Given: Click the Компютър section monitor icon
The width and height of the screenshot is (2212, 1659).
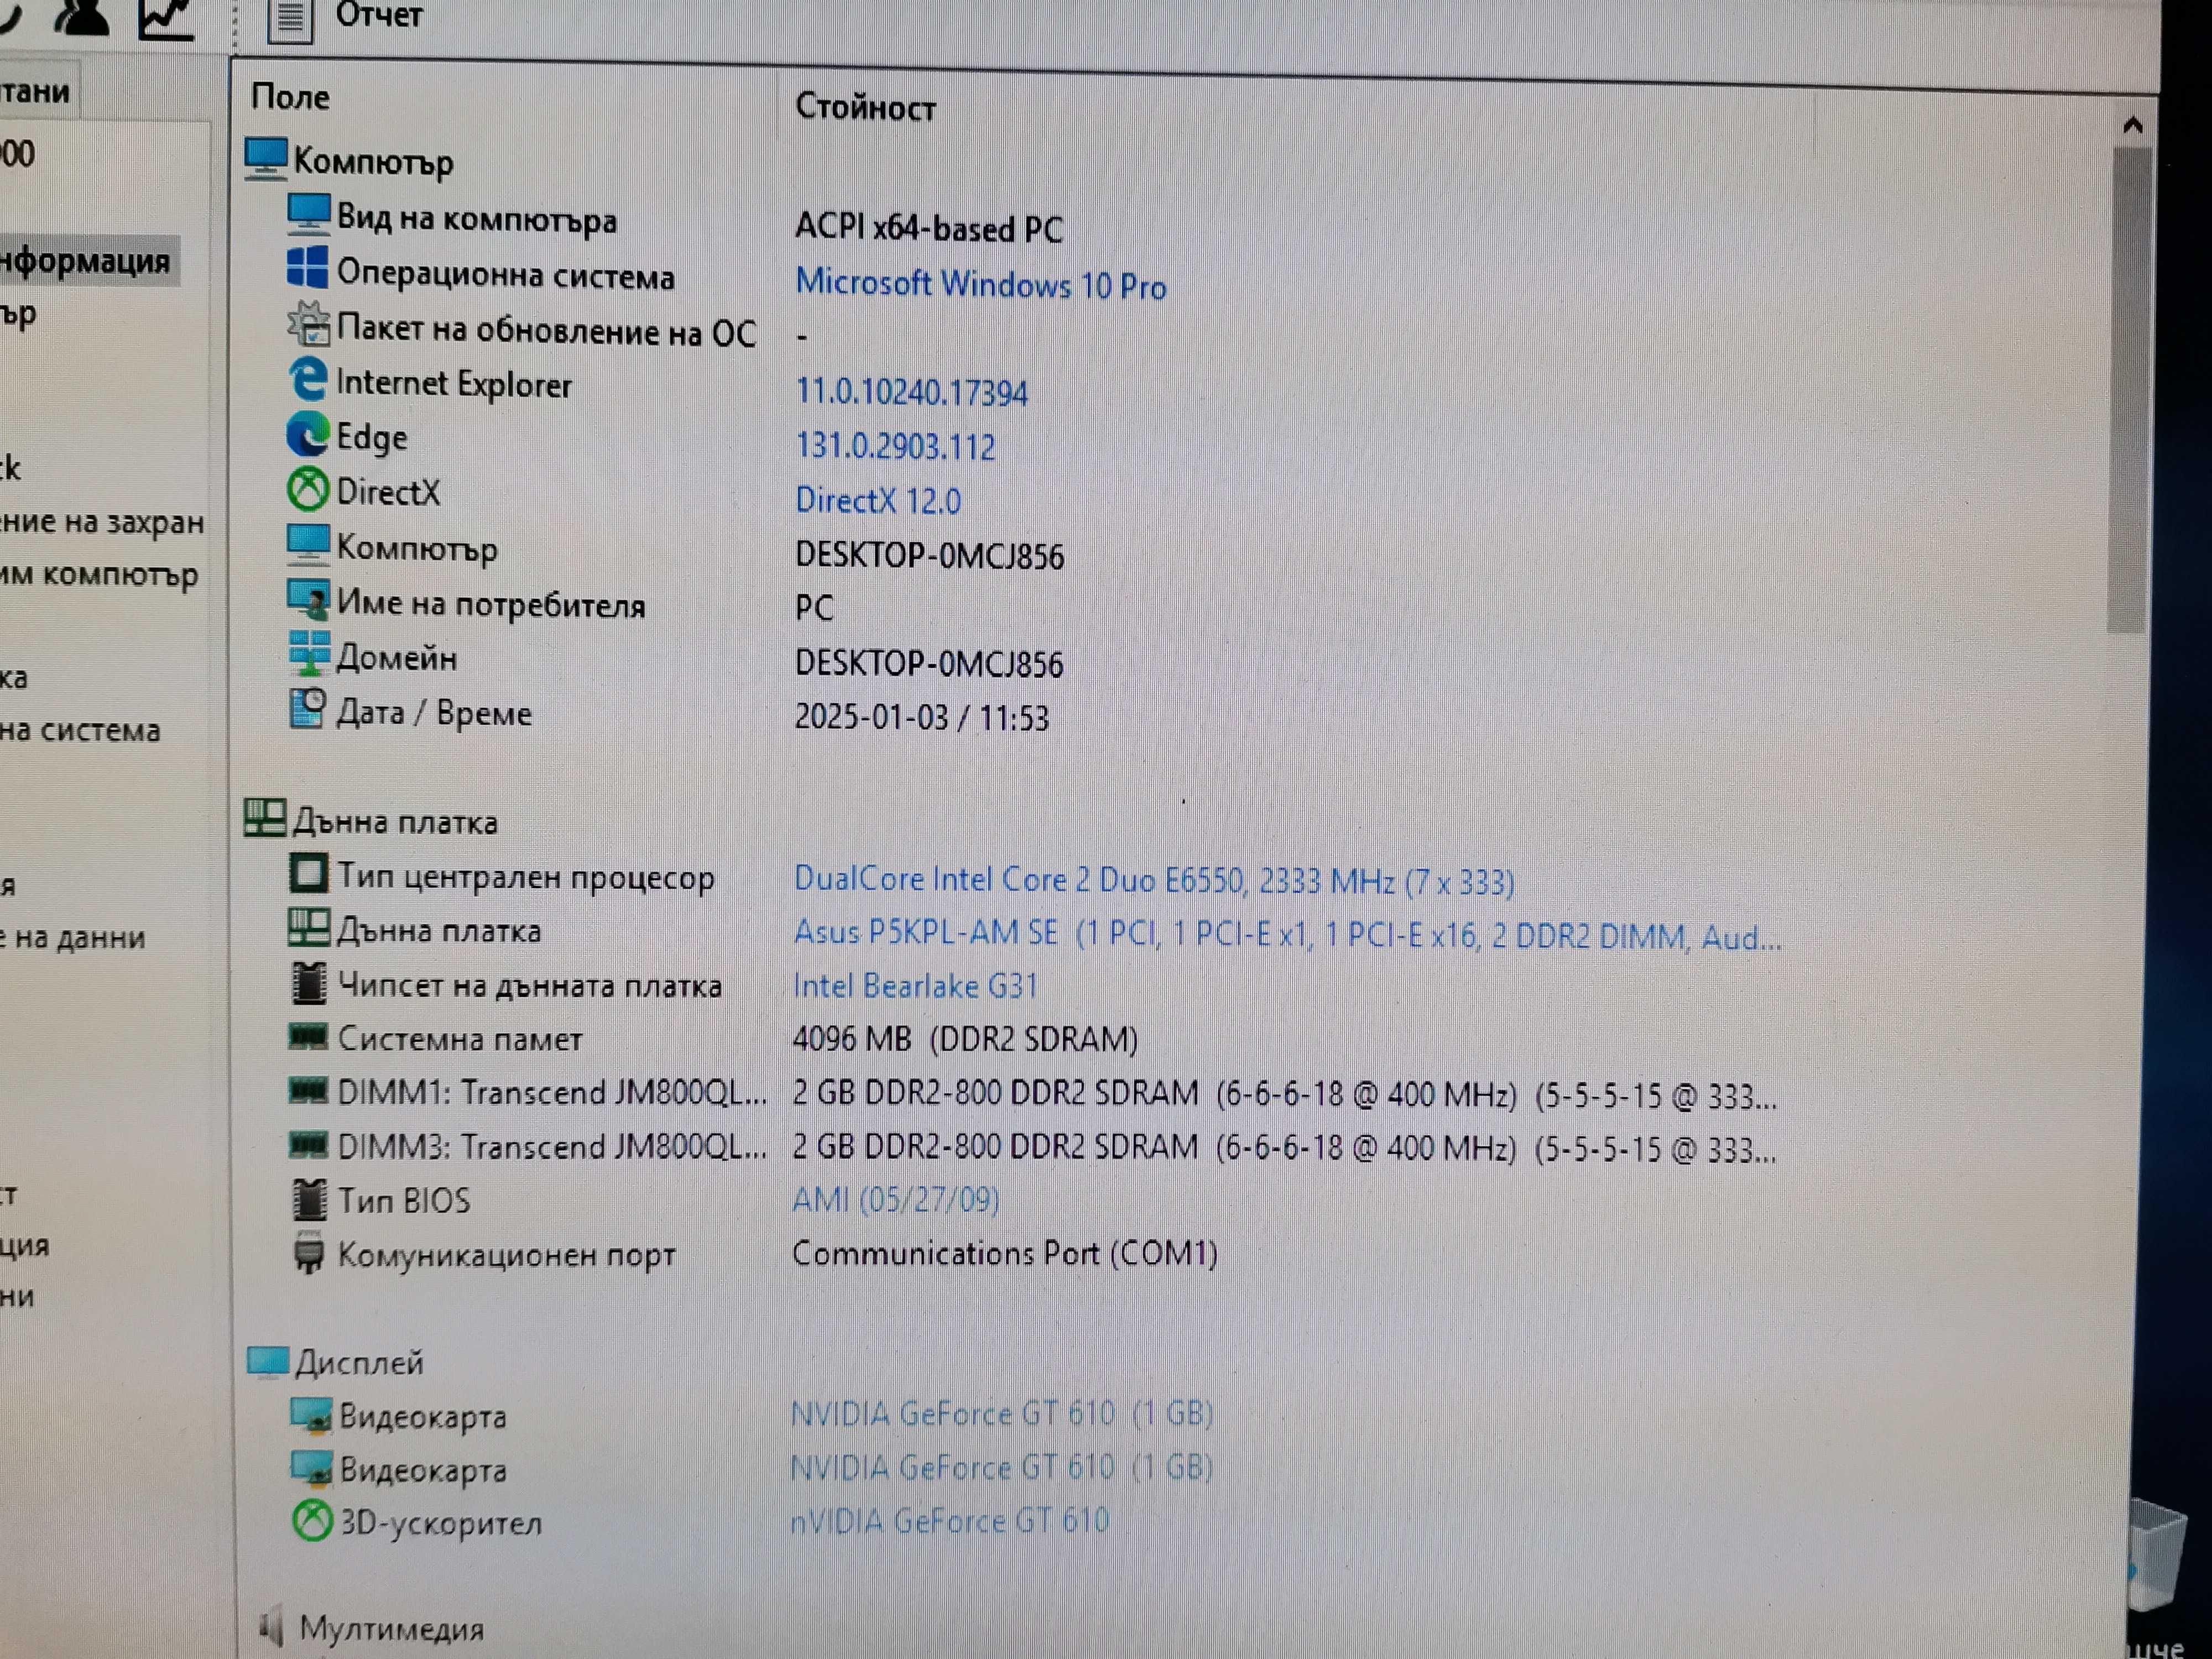Looking at the screenshot, I should 265,159.
